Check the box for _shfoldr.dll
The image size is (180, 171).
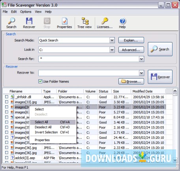(7, 97)
